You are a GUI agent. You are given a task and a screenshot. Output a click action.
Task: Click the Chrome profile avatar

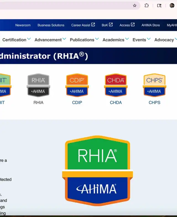pos(172,6)
